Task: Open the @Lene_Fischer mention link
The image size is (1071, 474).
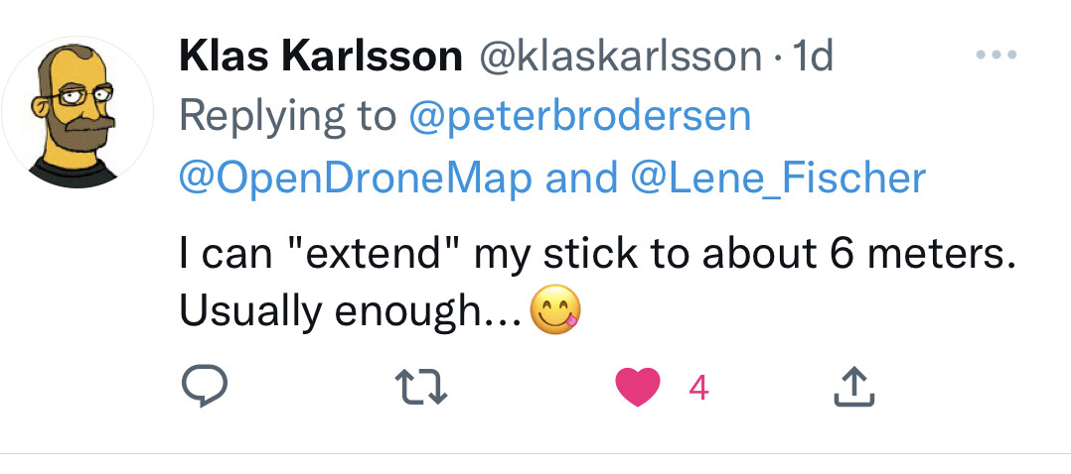Action: click(778, 178)
